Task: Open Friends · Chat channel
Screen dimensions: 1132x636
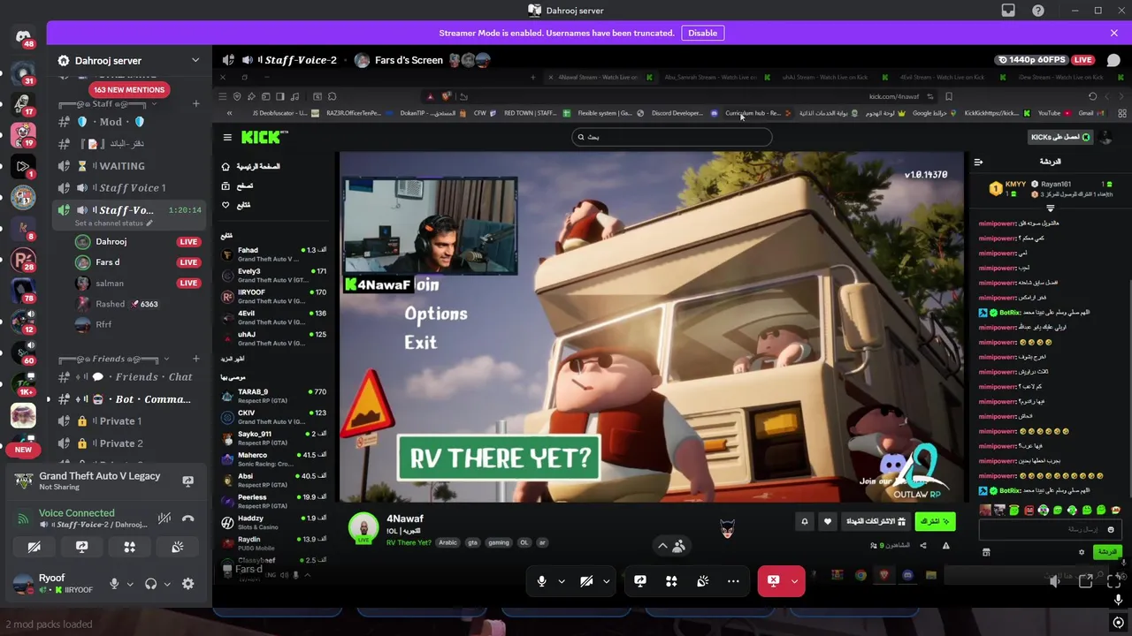Action: click(x=128, y=377)
